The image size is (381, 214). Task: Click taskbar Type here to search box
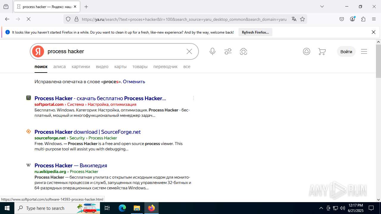(57, 208)
